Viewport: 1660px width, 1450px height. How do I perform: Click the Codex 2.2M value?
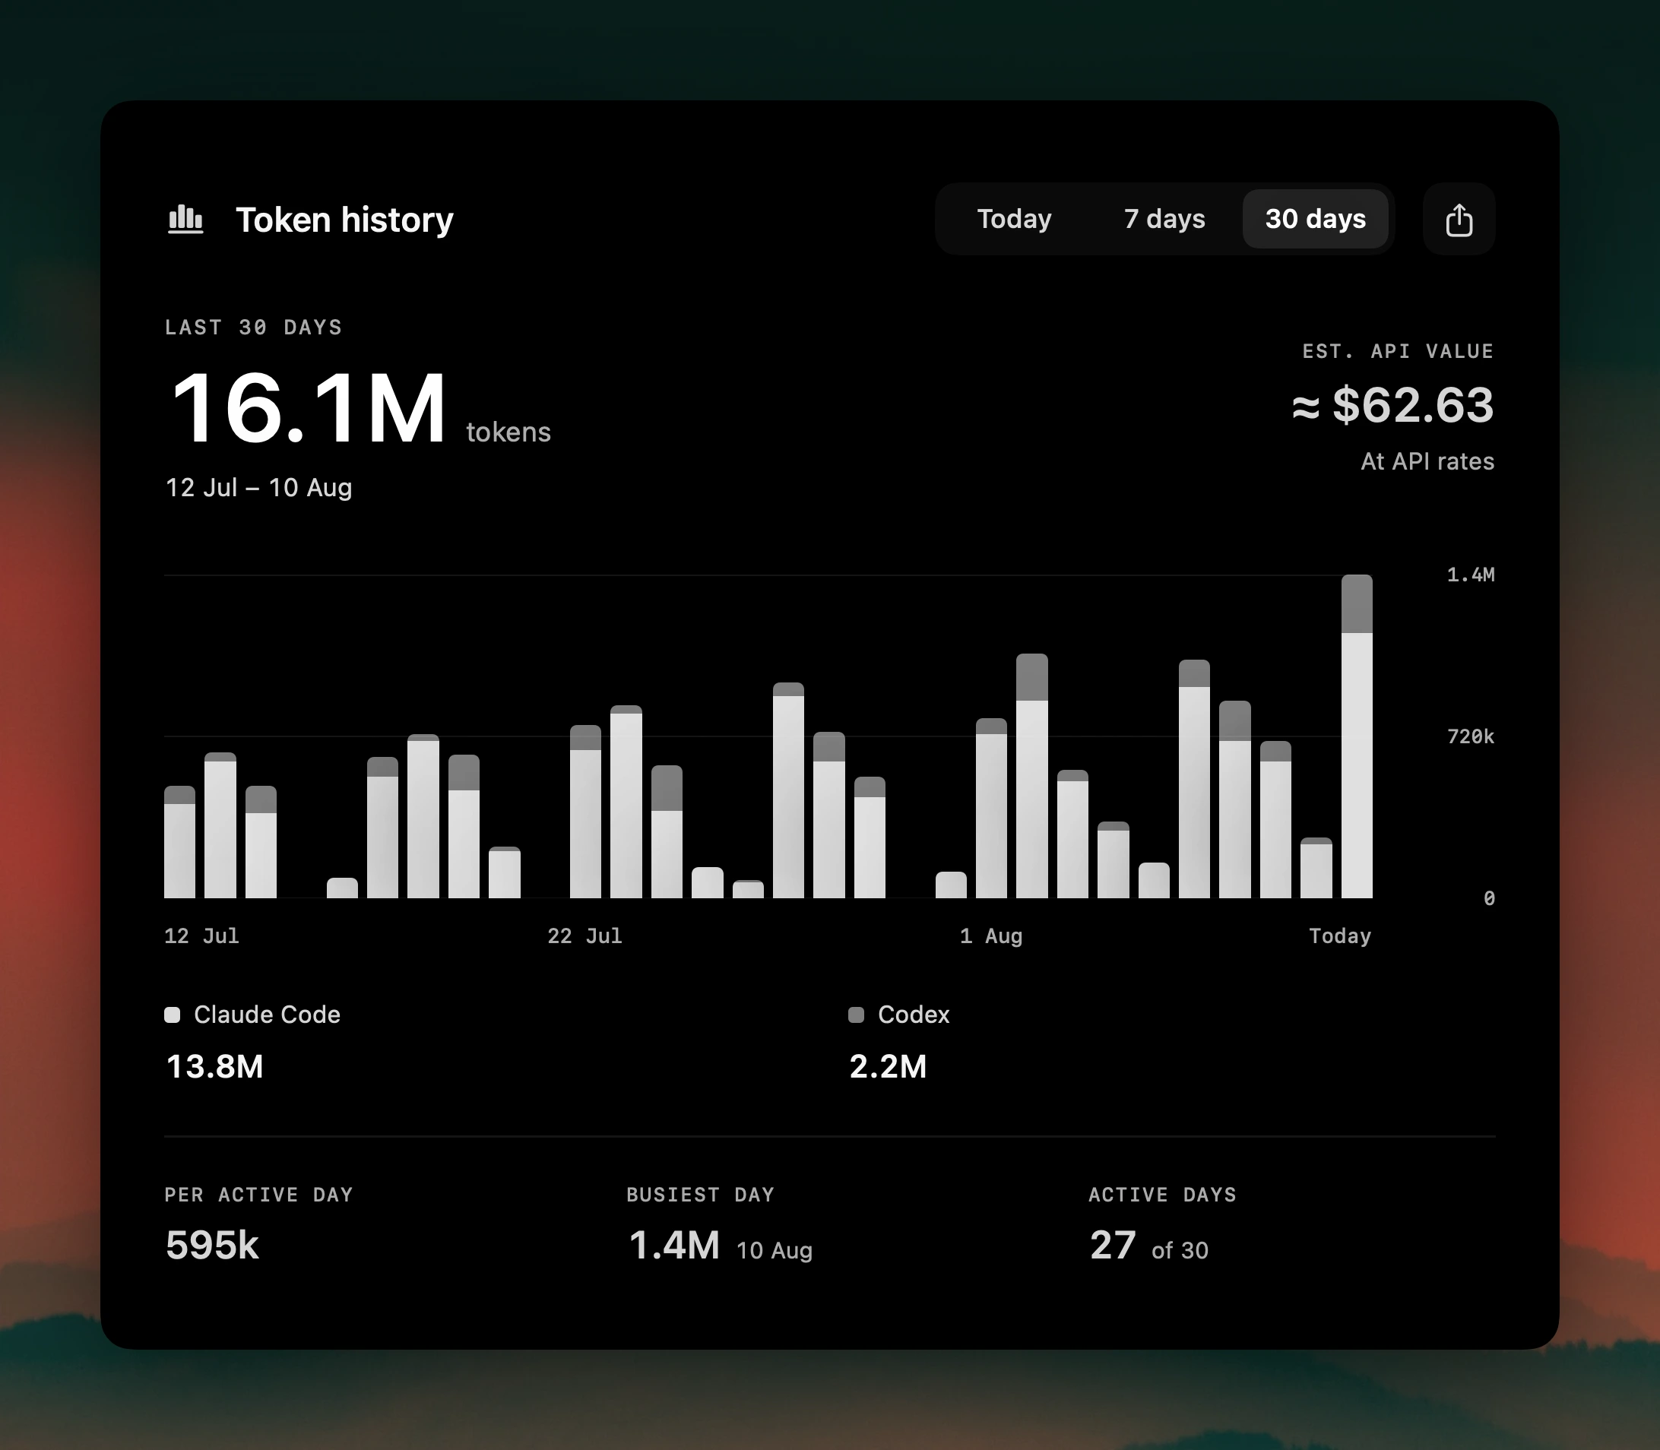point(888,1066)
